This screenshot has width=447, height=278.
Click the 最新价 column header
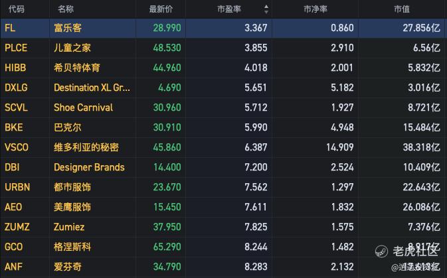coord(161,9)
